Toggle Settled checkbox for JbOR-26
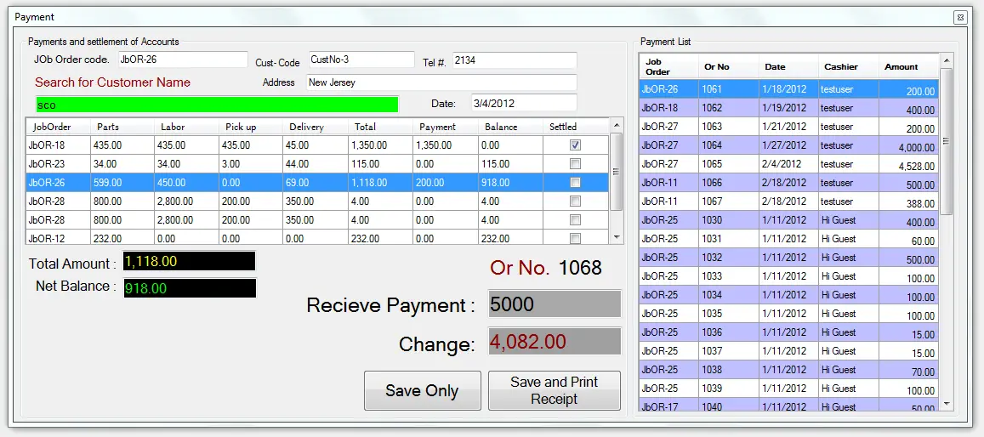Screen dimensions: 984x437 [x=575, y=183]
